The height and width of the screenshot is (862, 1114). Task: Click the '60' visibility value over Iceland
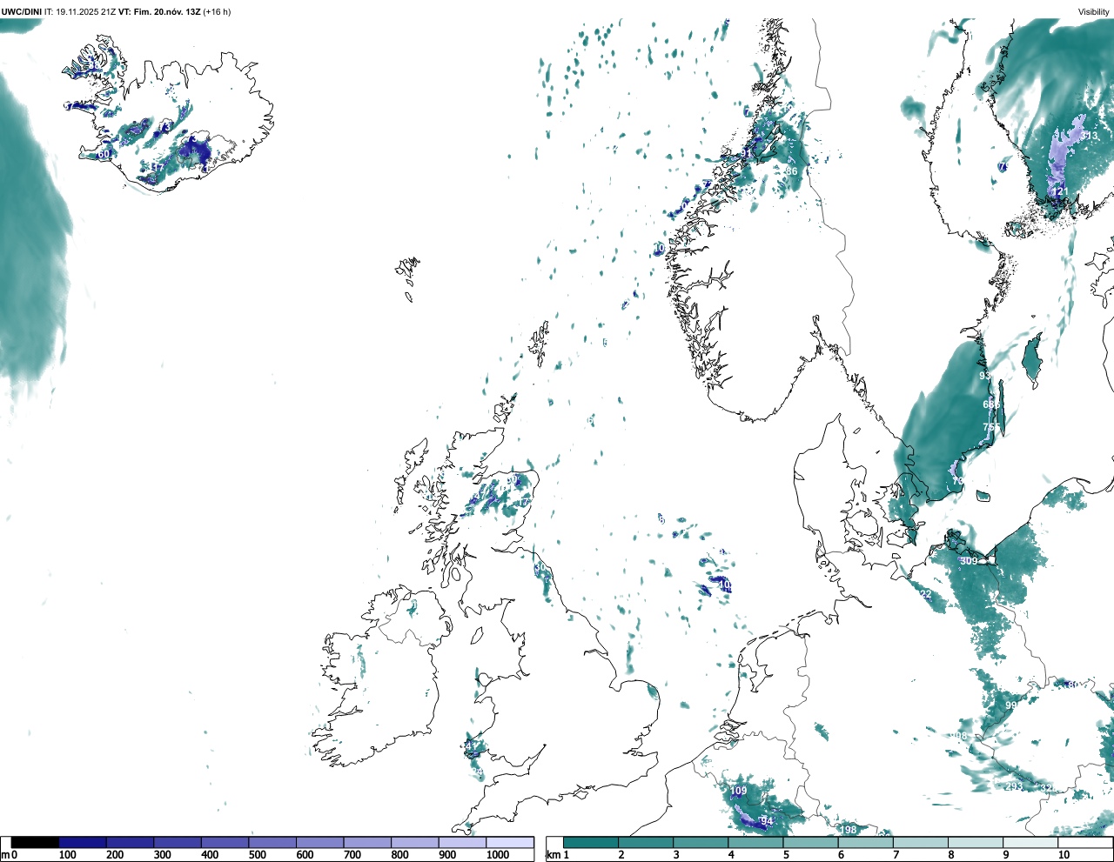(x=104, y=155)
